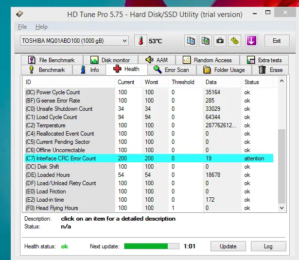This screenshot has height=260, width=299.
Task: Click the ID column header
Action: [x=70, y=82]
